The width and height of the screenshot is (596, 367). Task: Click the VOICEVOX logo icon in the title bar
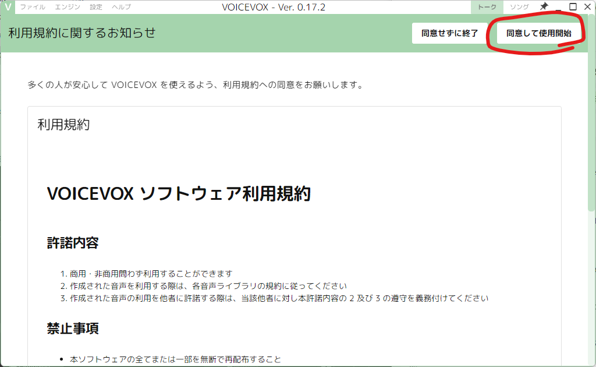[8, 7]
